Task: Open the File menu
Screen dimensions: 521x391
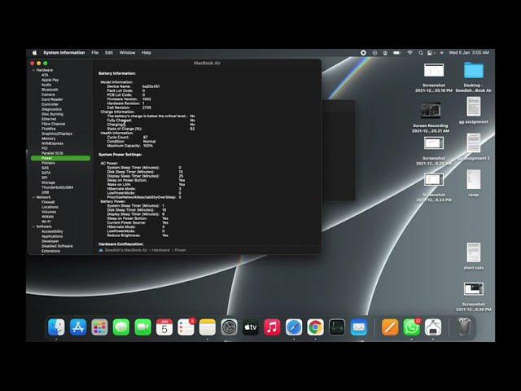Action: 94,52
